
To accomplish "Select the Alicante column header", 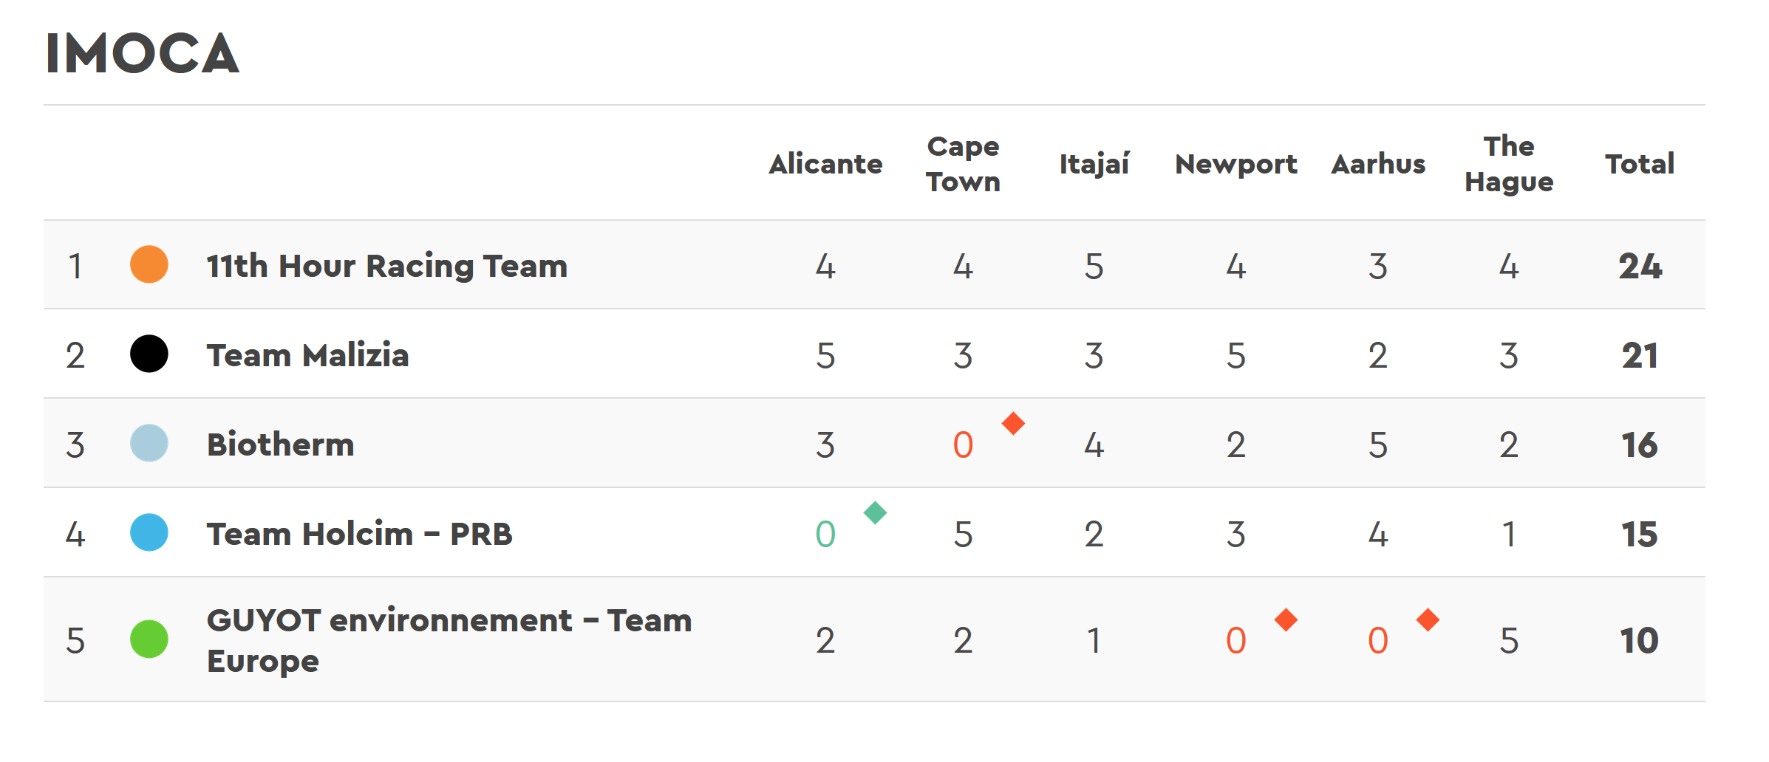I will point(825,164).
